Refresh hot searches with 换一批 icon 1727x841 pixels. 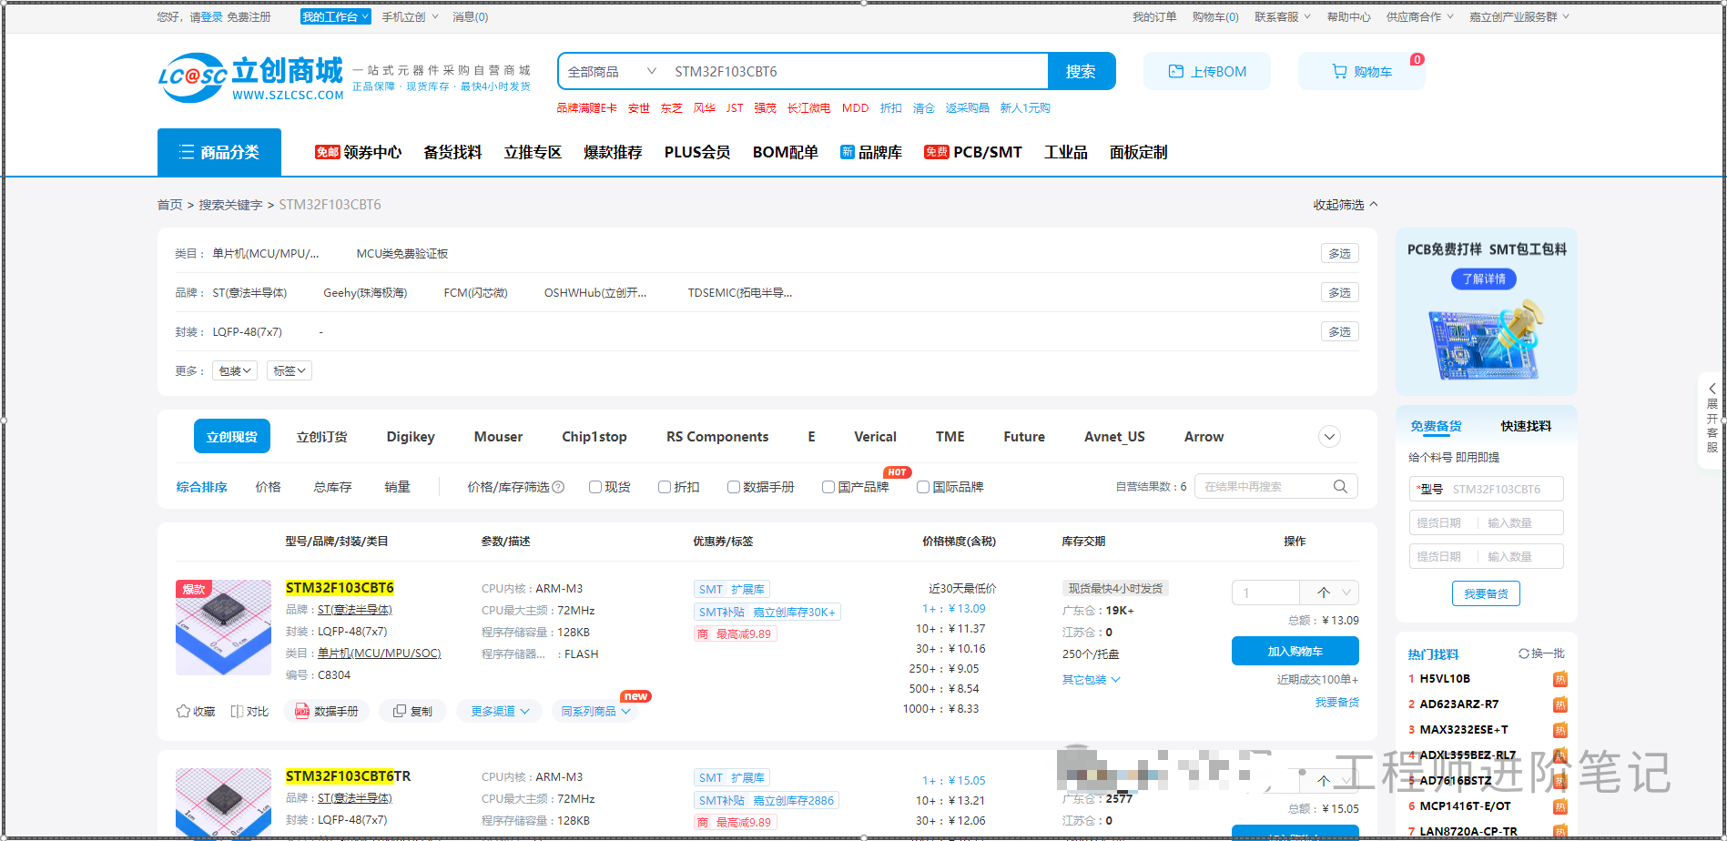1524,654
